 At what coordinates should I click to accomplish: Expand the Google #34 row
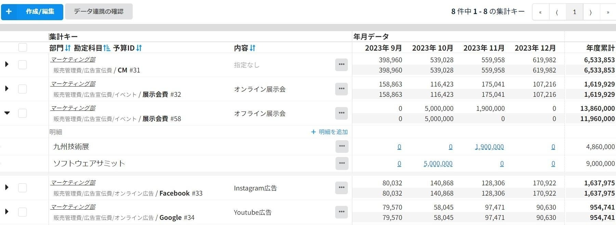click(x=7, y=212)
